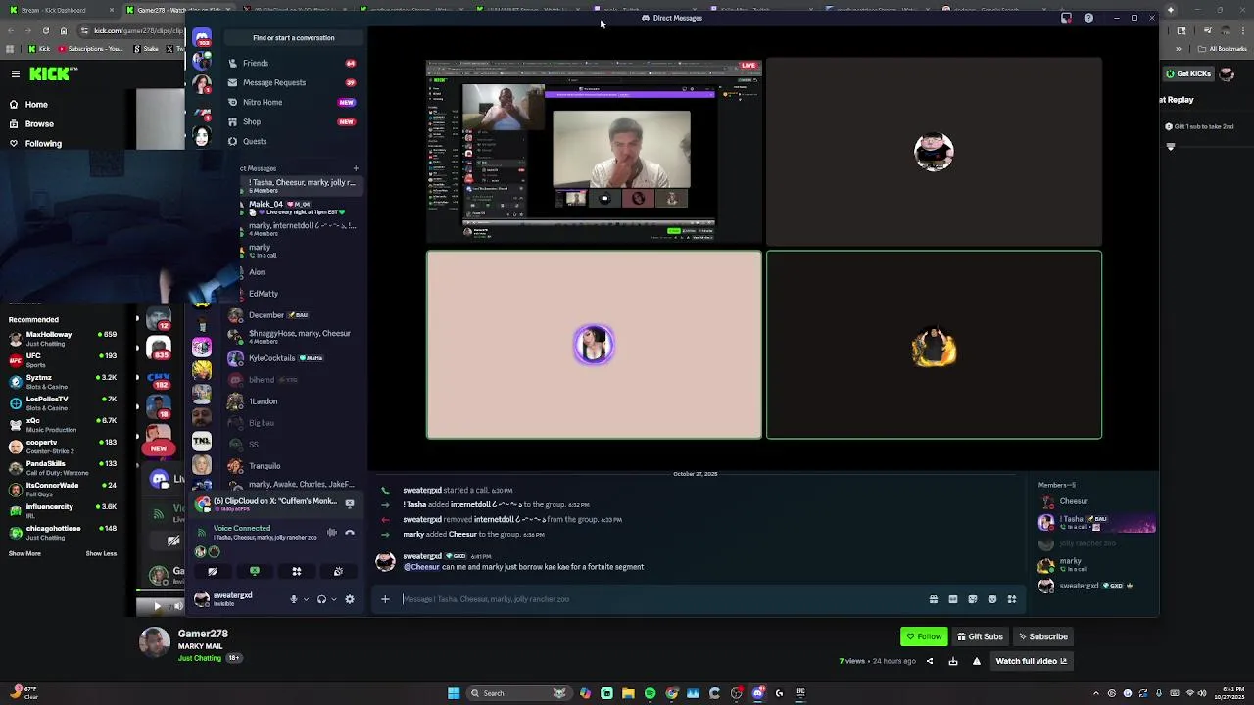
Task: Open the gift icon in message bar
Action: 934,599
